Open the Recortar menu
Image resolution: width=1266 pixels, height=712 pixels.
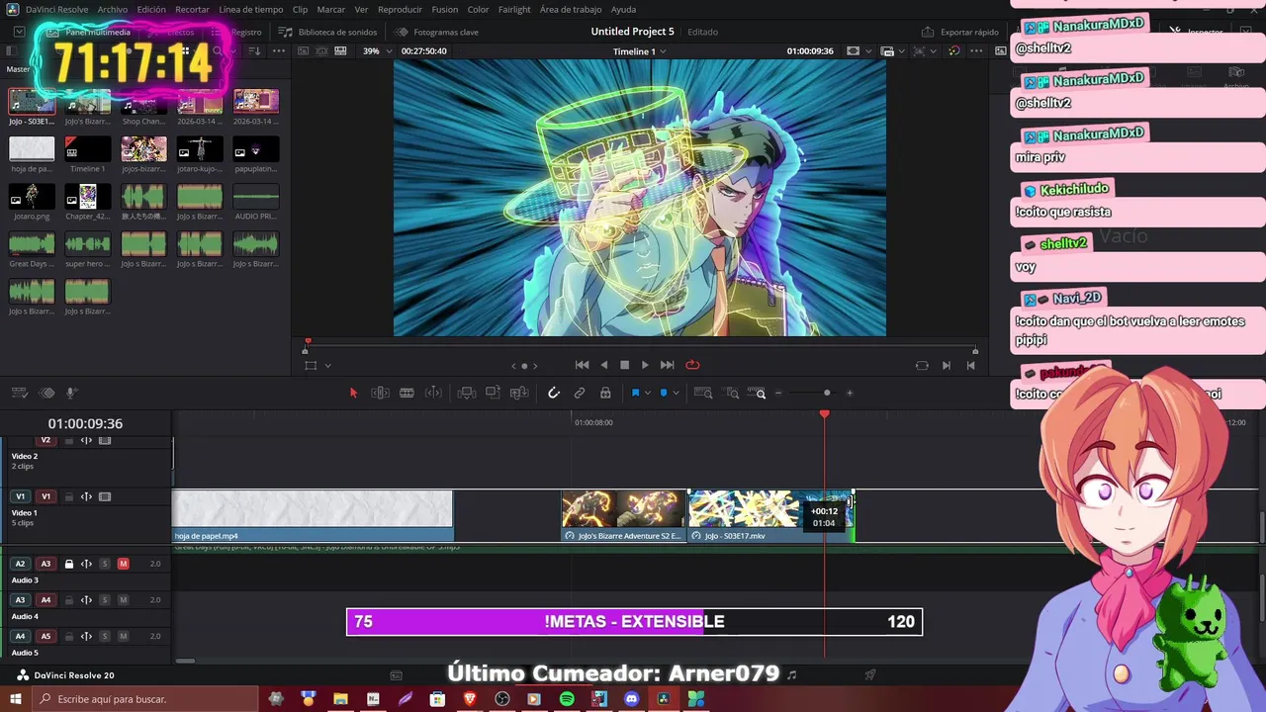pyautogui.click(x=192, y=9)
